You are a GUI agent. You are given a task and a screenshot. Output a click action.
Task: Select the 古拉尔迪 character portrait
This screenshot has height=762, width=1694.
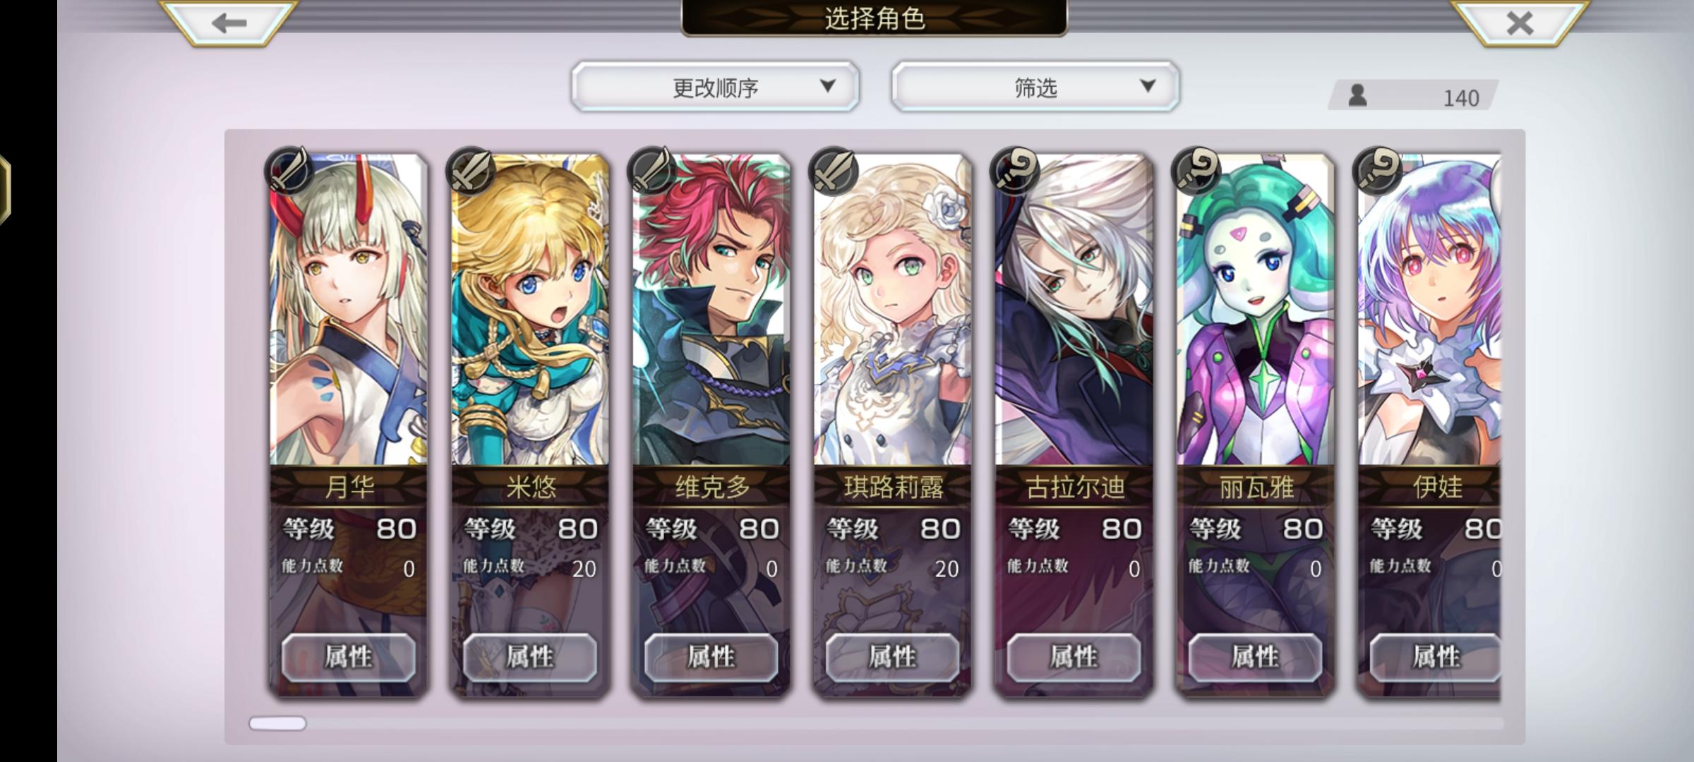(x=1074, y=310)
